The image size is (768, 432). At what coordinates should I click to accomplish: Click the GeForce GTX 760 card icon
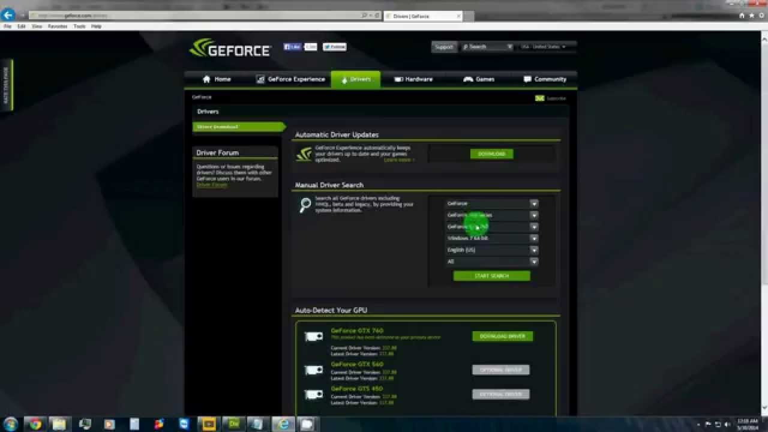coord(313,337)
